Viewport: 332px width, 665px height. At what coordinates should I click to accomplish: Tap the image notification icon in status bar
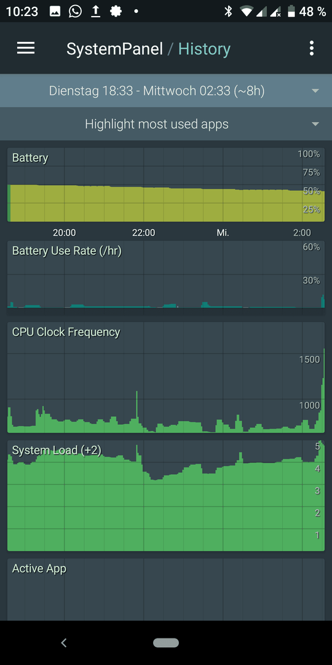click(x=55, y=12)
